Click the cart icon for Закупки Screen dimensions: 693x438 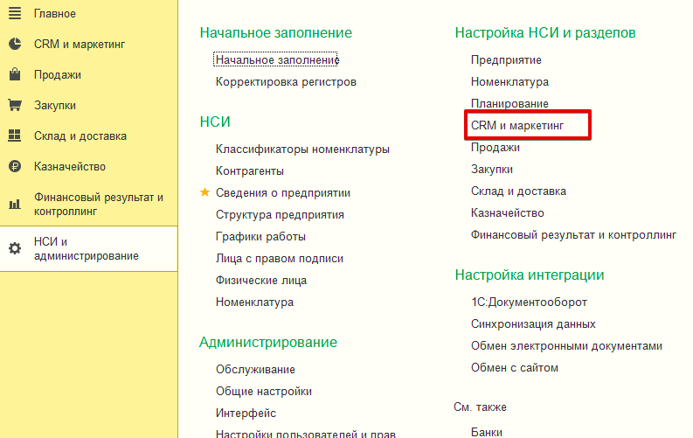click(15, 105)
